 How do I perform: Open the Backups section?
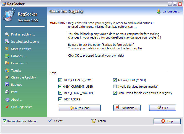pos(17,85)
